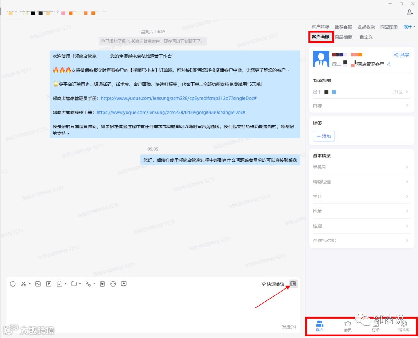Open the 客户转账 tab
This screenshot has width=418, height=338.
(320, 27)
